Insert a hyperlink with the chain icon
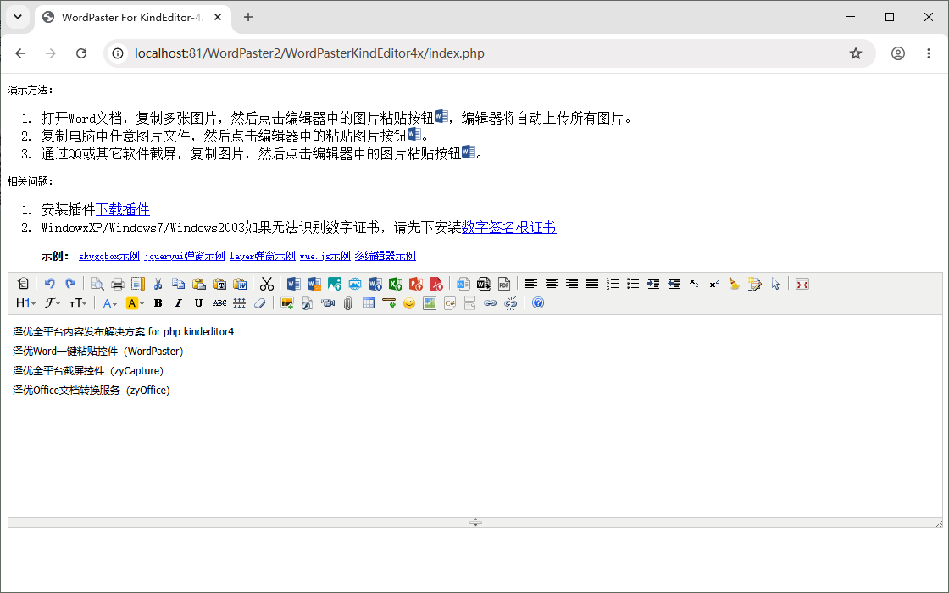The image size is (949, 593). click(491, 303)
